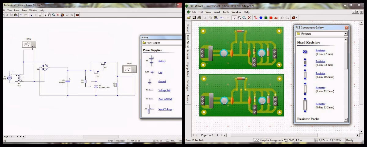Click the Graphic Foreground layer swatch
The width and height of the screenshot is (367, 147).
coord(256,140)
